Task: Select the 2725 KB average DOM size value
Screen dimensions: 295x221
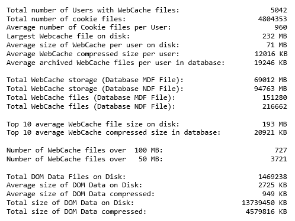Action: tap(272, 185)
